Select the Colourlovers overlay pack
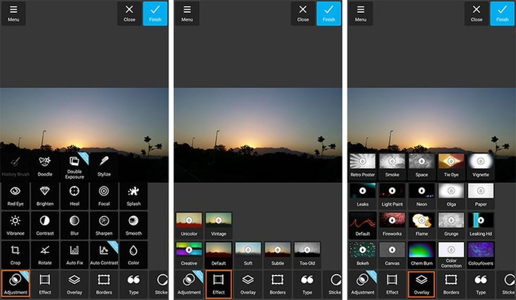This screenshot has width=516, height=300. (x=481, y=255)
